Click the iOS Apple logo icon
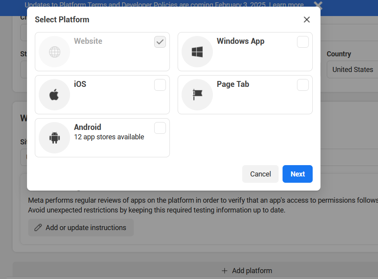Image resolution: width=378 pixels, height=279 pixels. 54,95
